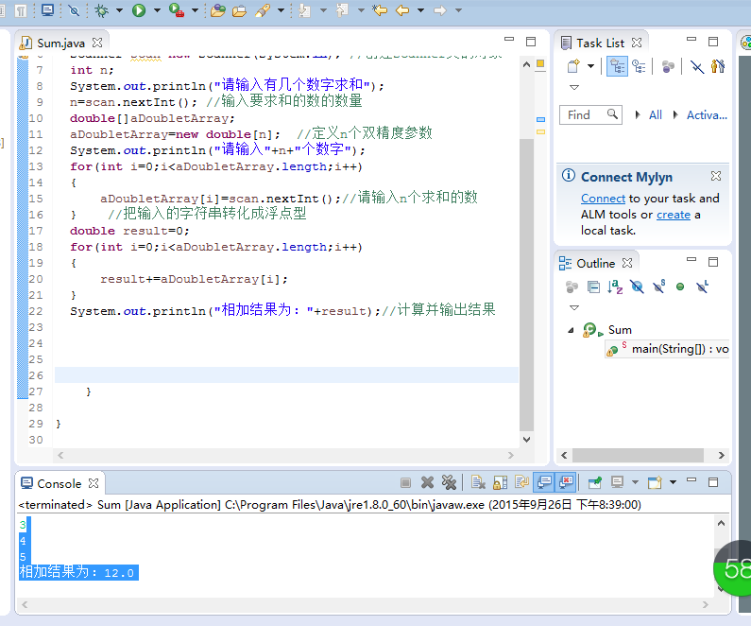Click the Outline horizontal scrollbar right arrow
751x626 pixels.
721,455
